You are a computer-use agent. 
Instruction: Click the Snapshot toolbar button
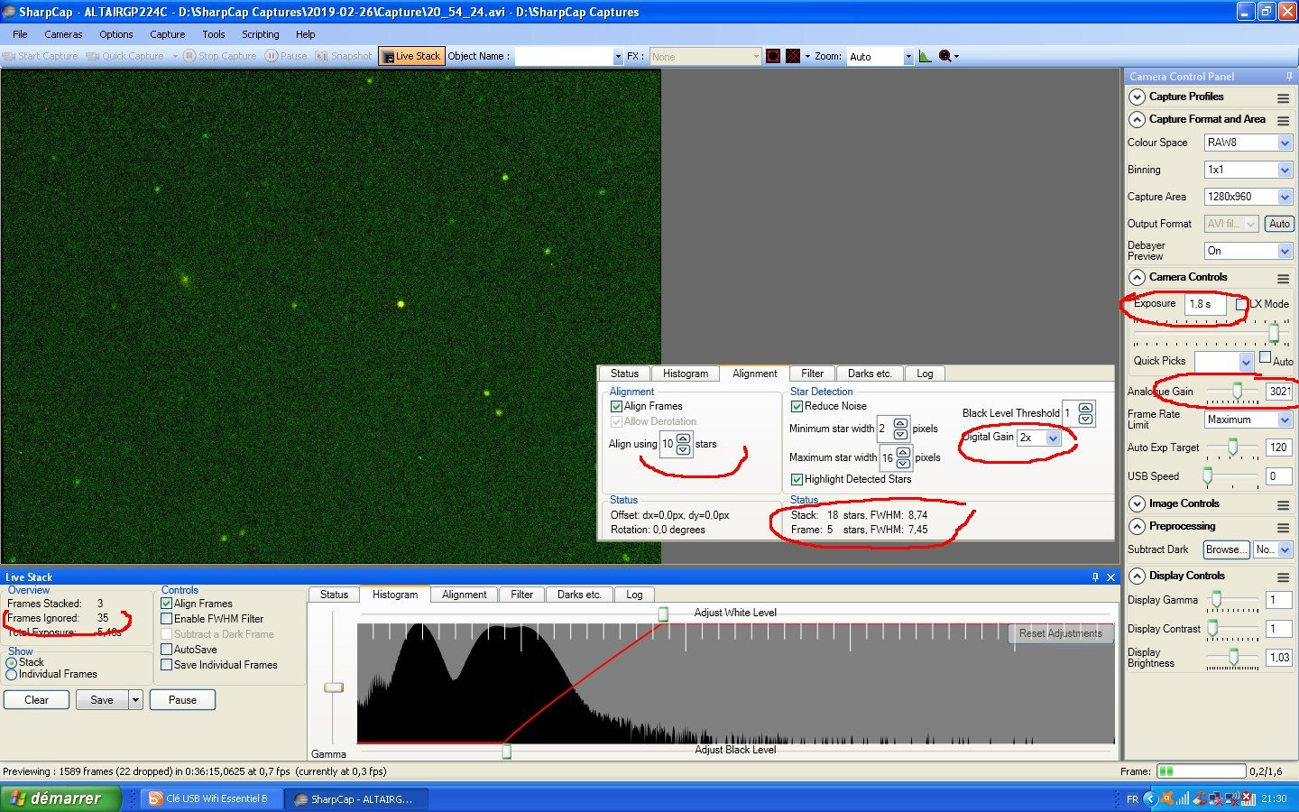tap(343, 56)
